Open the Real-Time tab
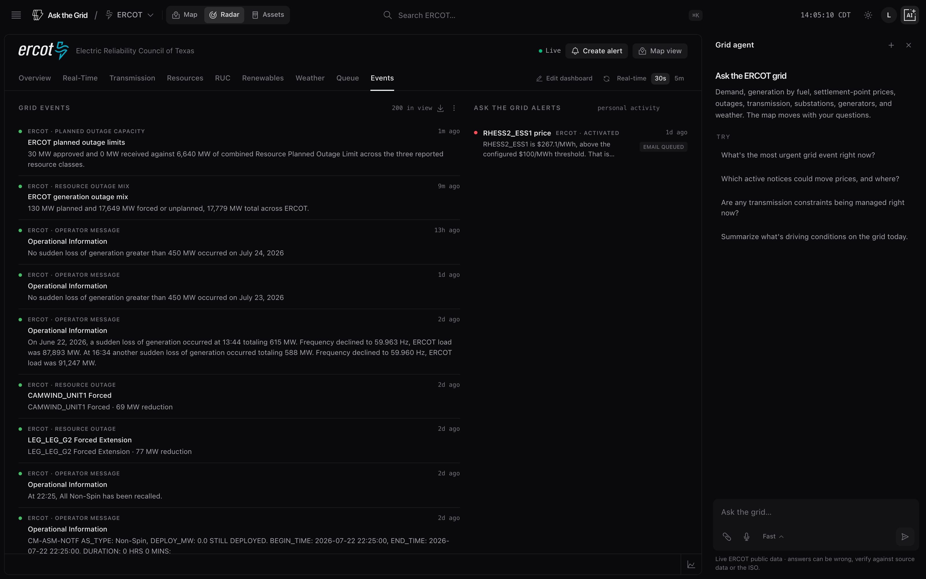Image resolution: width=926 pixels, height=579 pixels. click(80, 78)
